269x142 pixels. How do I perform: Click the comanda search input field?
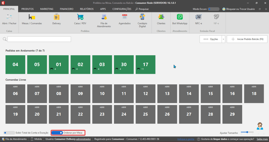(39, 39)
